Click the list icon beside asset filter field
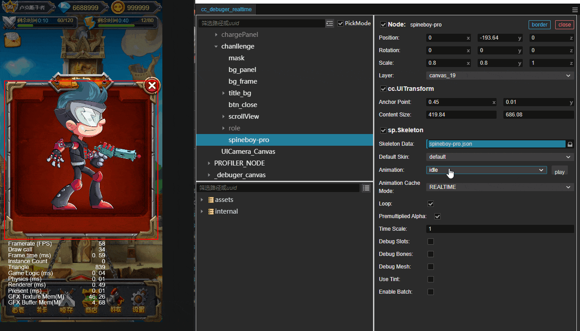The width and height of the screenshot is (580, 331). pos(366,188)
